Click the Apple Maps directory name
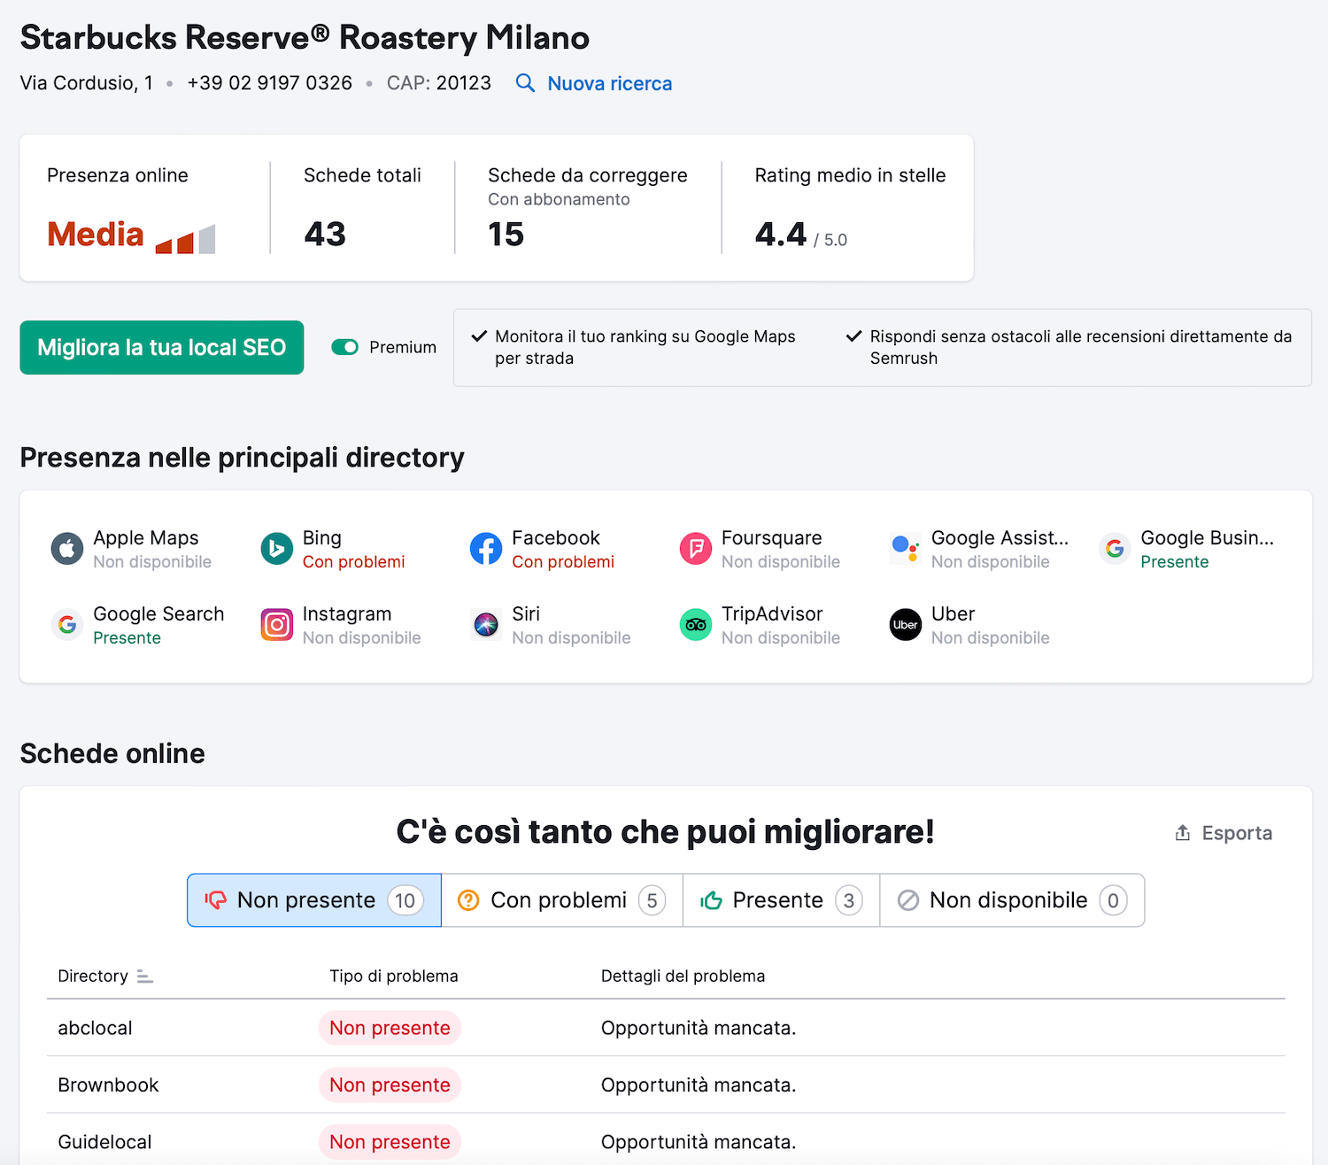 click(146, 538)
